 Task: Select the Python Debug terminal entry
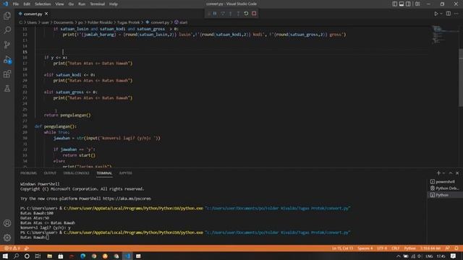coord(444,188)
